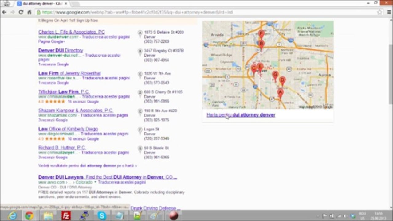Open the Chrome hamburger menu
The height and width of the screenshot is (221, 393).
(x=388, y=12)
